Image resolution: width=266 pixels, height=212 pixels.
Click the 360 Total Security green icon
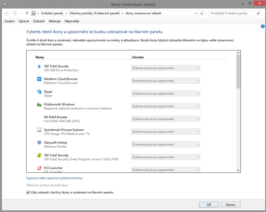(39, 155)
